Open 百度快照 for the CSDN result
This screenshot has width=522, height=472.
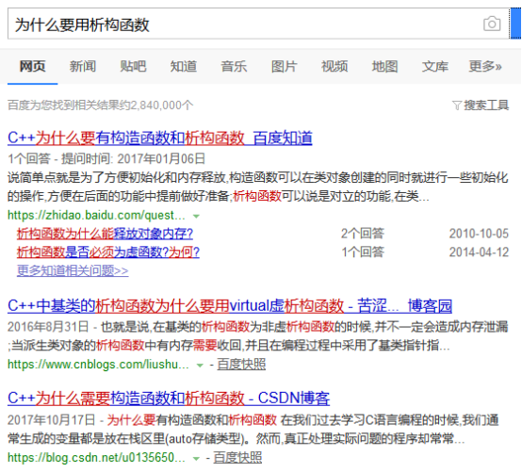pos(237,458)
